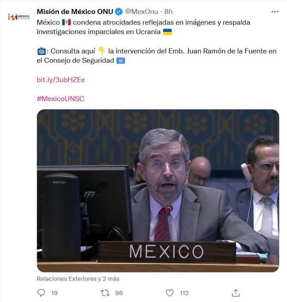Click the United Nations flag emoji
This screenshot has width=287, height=302.
[121, 61]
